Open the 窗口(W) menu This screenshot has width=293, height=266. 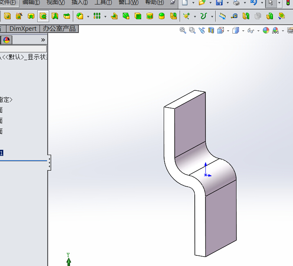tap(128, 2)
